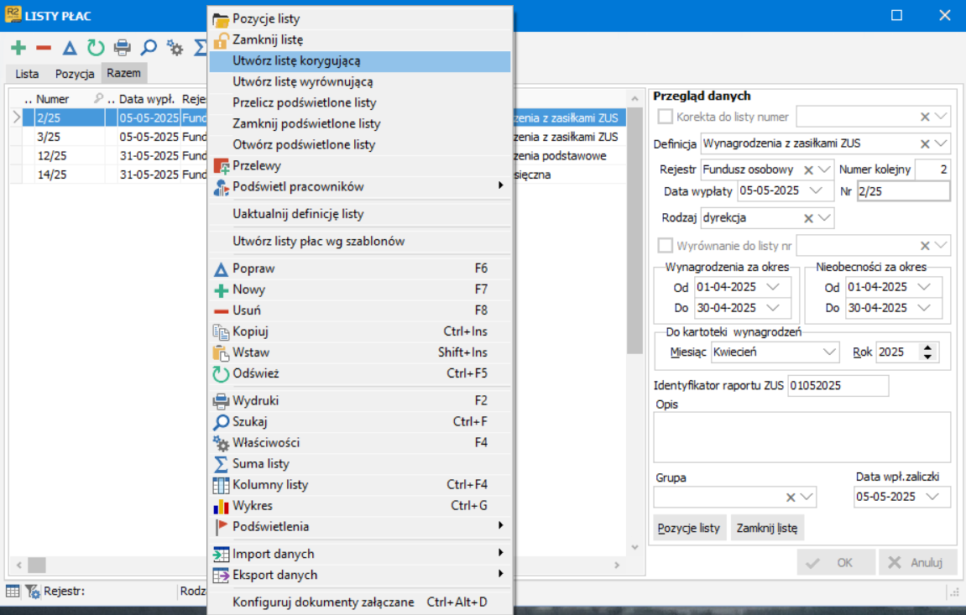Open Wydruki from context menu
Screen dimensions: 966x615
click(360, 401)
